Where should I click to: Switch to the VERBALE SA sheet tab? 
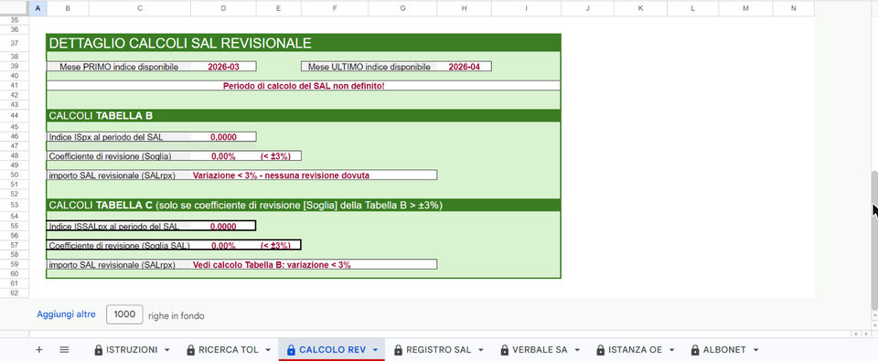pos(540,350)
